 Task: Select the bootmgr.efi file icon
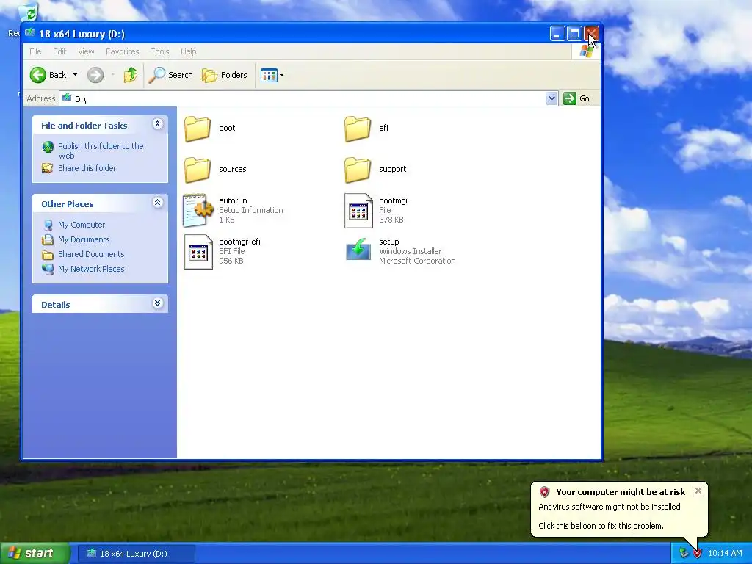(x=198, y=252)
